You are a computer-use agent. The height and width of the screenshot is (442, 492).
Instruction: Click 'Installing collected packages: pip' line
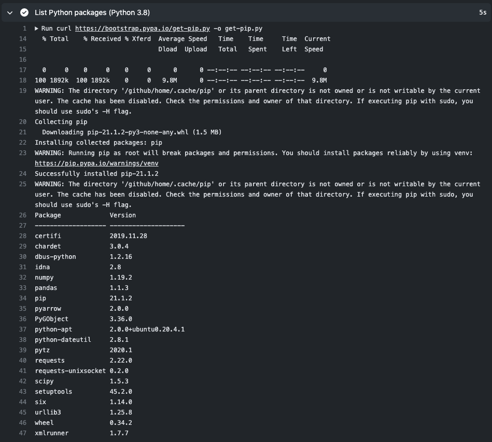pos(99,143)
